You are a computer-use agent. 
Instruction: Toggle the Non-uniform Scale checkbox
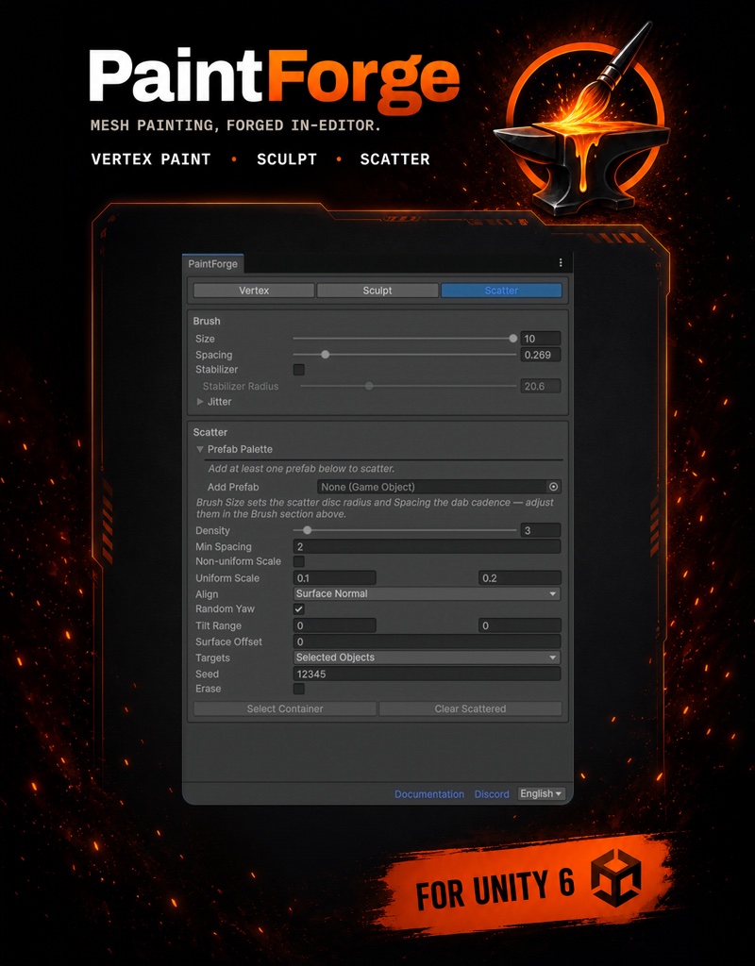(299, 561)
